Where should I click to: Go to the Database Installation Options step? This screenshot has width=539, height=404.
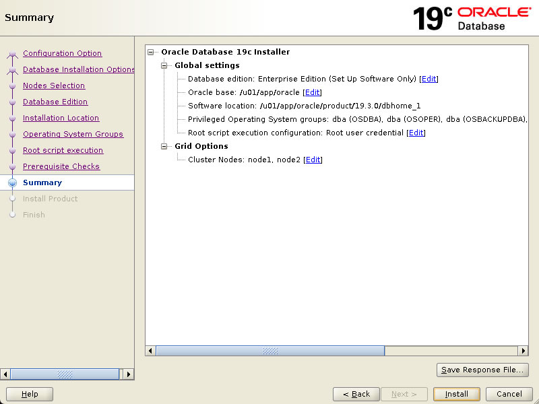tap(78, 69)
